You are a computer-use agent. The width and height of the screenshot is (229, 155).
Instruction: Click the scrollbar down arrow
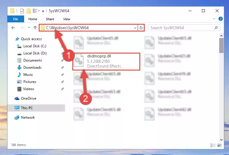(221, 140)
